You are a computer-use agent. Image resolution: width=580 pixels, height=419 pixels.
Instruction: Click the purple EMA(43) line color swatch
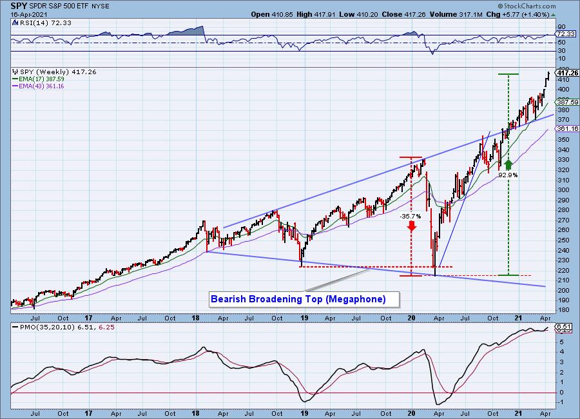15,86
